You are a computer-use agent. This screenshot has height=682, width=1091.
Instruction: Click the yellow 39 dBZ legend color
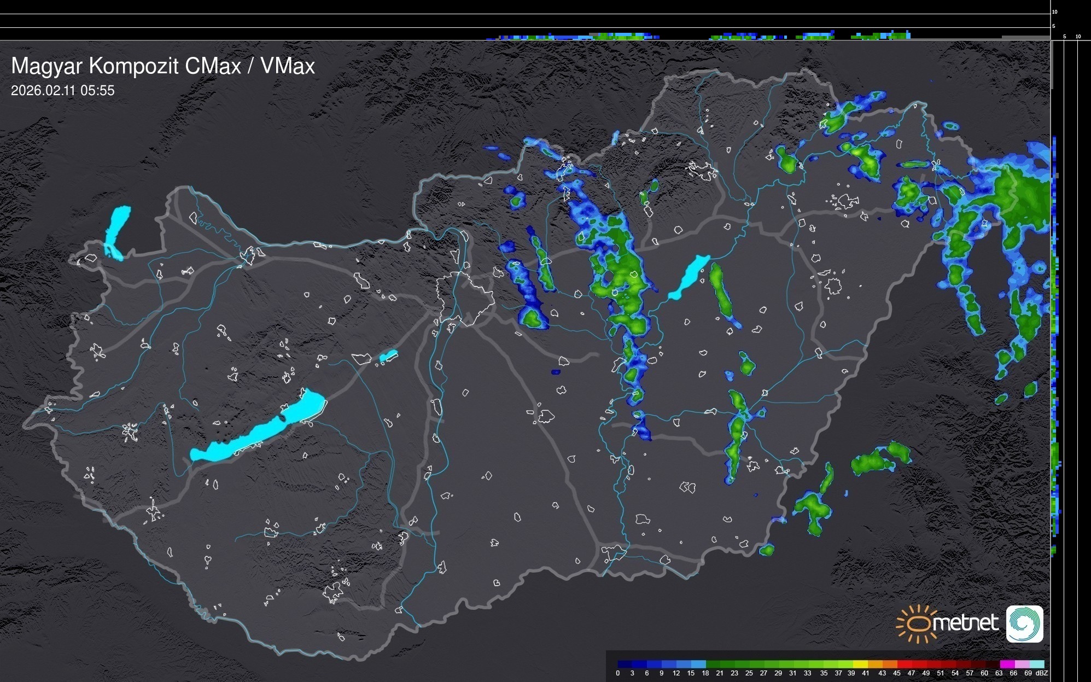pyautogui.click(x=860, y=664)
